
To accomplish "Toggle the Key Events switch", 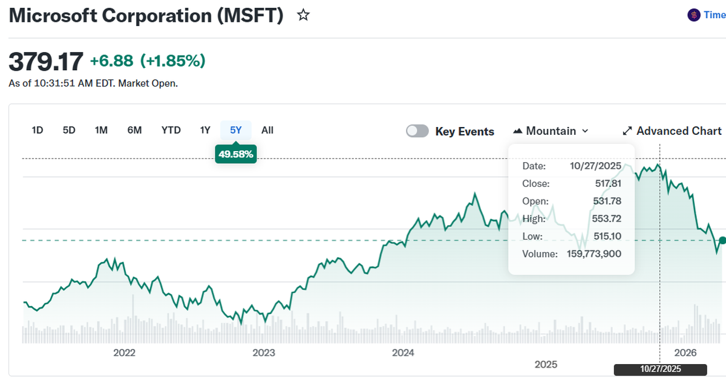I will (x=417, y=131).
